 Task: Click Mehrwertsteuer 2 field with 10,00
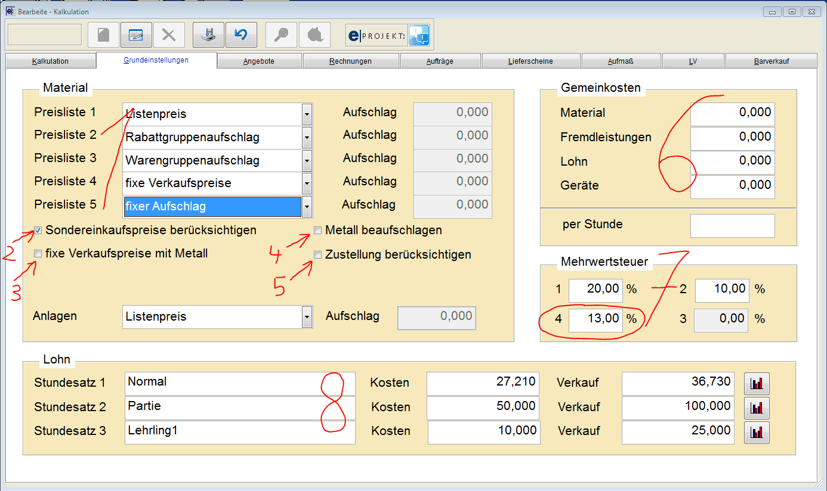pos(722,290)
